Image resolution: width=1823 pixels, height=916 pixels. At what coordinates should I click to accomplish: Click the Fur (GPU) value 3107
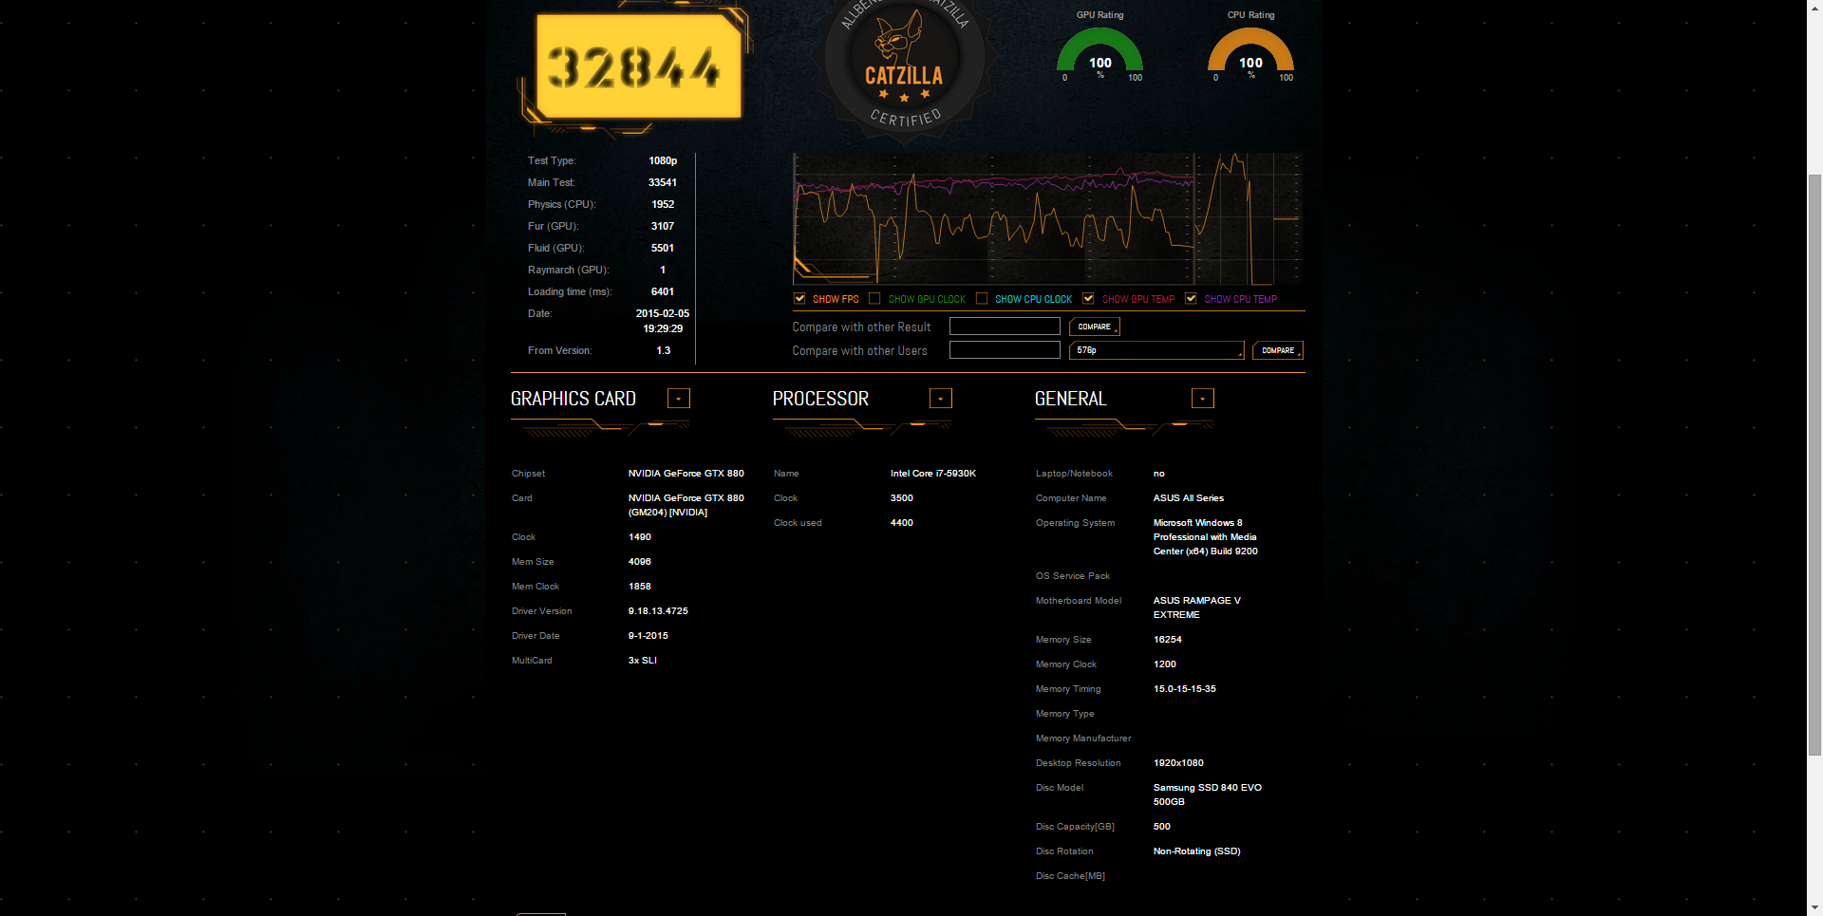(663, 226)
